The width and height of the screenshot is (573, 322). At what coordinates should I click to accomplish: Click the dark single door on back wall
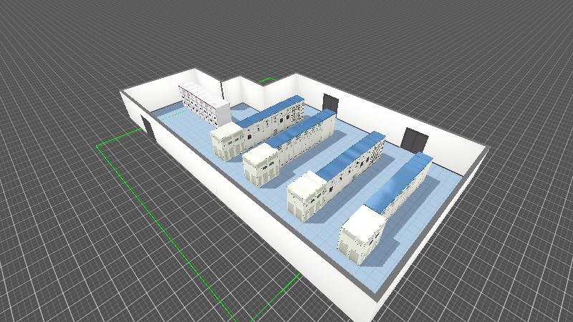[x=330, y=104]
